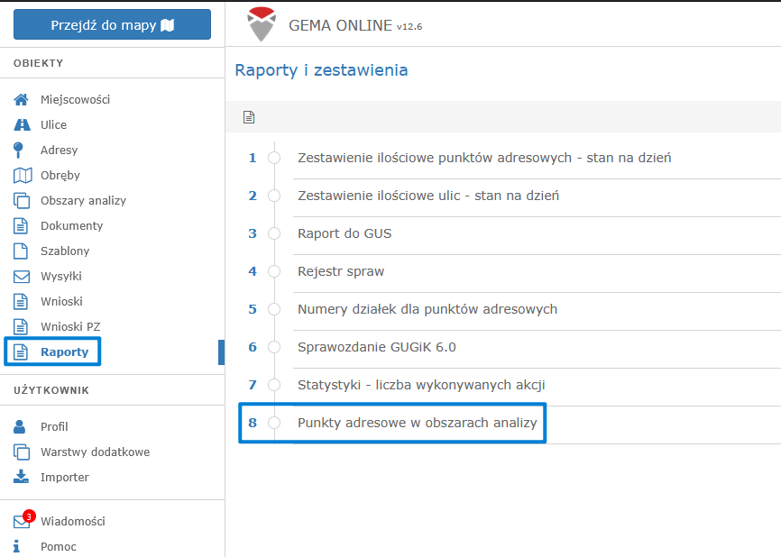
Task: Click the document icon in reports toolbar
Action: (x=249, y=117)
